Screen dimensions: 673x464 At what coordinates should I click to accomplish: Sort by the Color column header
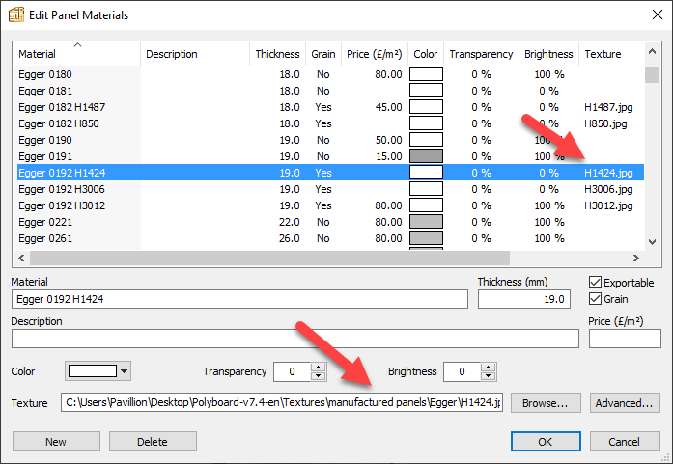tap(426, 54)
